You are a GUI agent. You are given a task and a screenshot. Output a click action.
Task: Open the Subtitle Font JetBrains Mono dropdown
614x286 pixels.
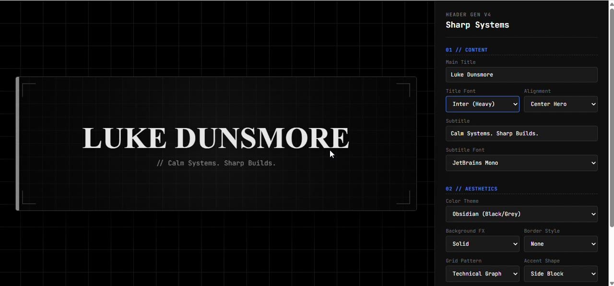pyautogui.click(x=521, y=163)
